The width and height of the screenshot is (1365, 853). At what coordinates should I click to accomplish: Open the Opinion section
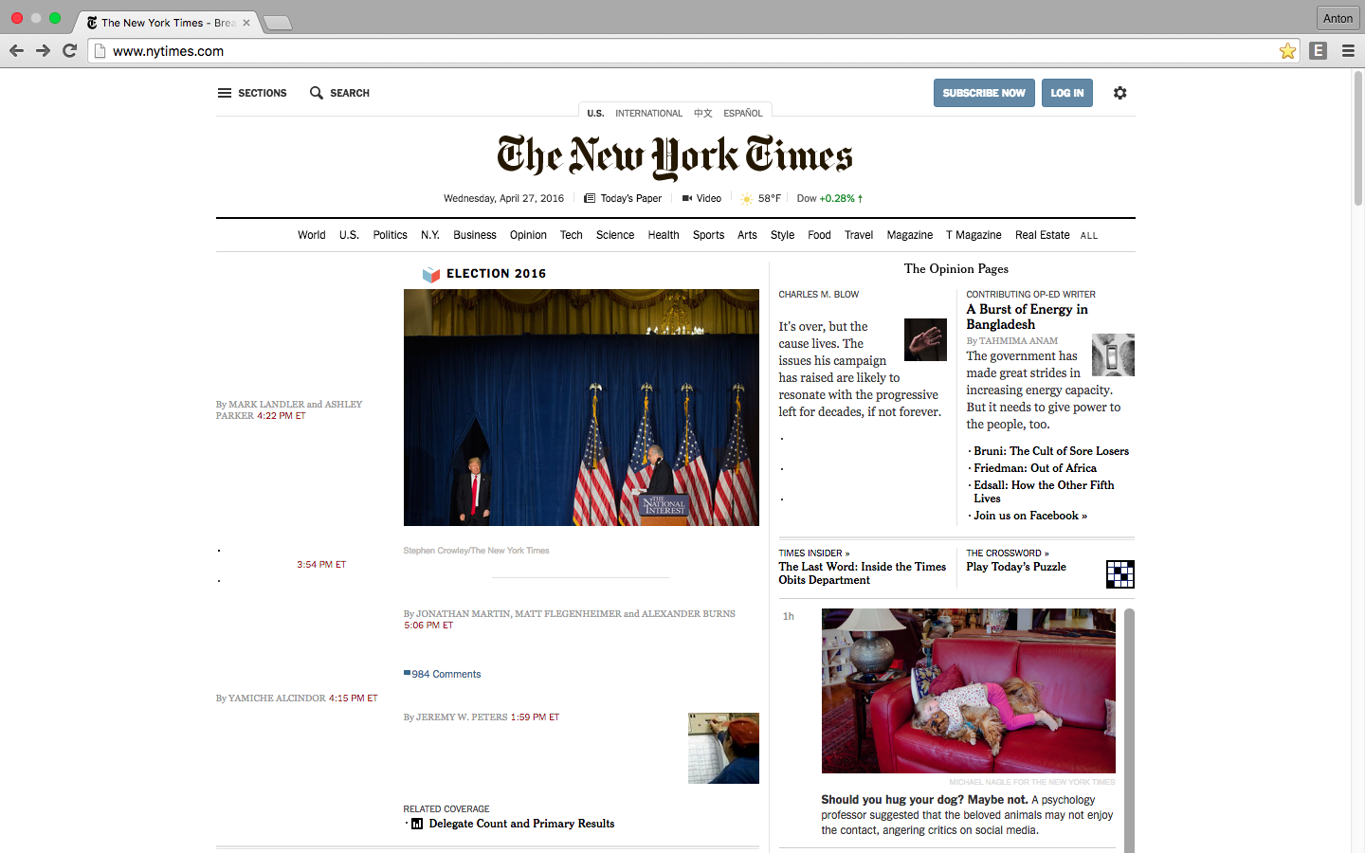pyautogui.click(x=528, y=235)
